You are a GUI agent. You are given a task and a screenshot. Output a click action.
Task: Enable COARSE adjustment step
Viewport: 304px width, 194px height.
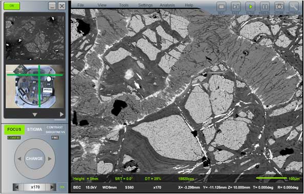[14, 138]
